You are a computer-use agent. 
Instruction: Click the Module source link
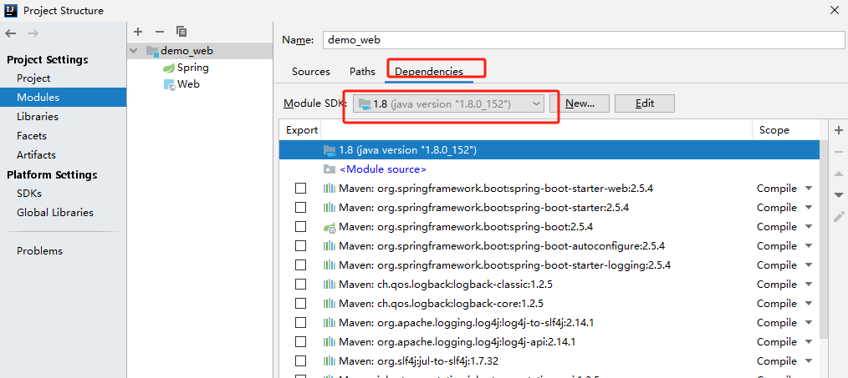(x=383, y=169)
